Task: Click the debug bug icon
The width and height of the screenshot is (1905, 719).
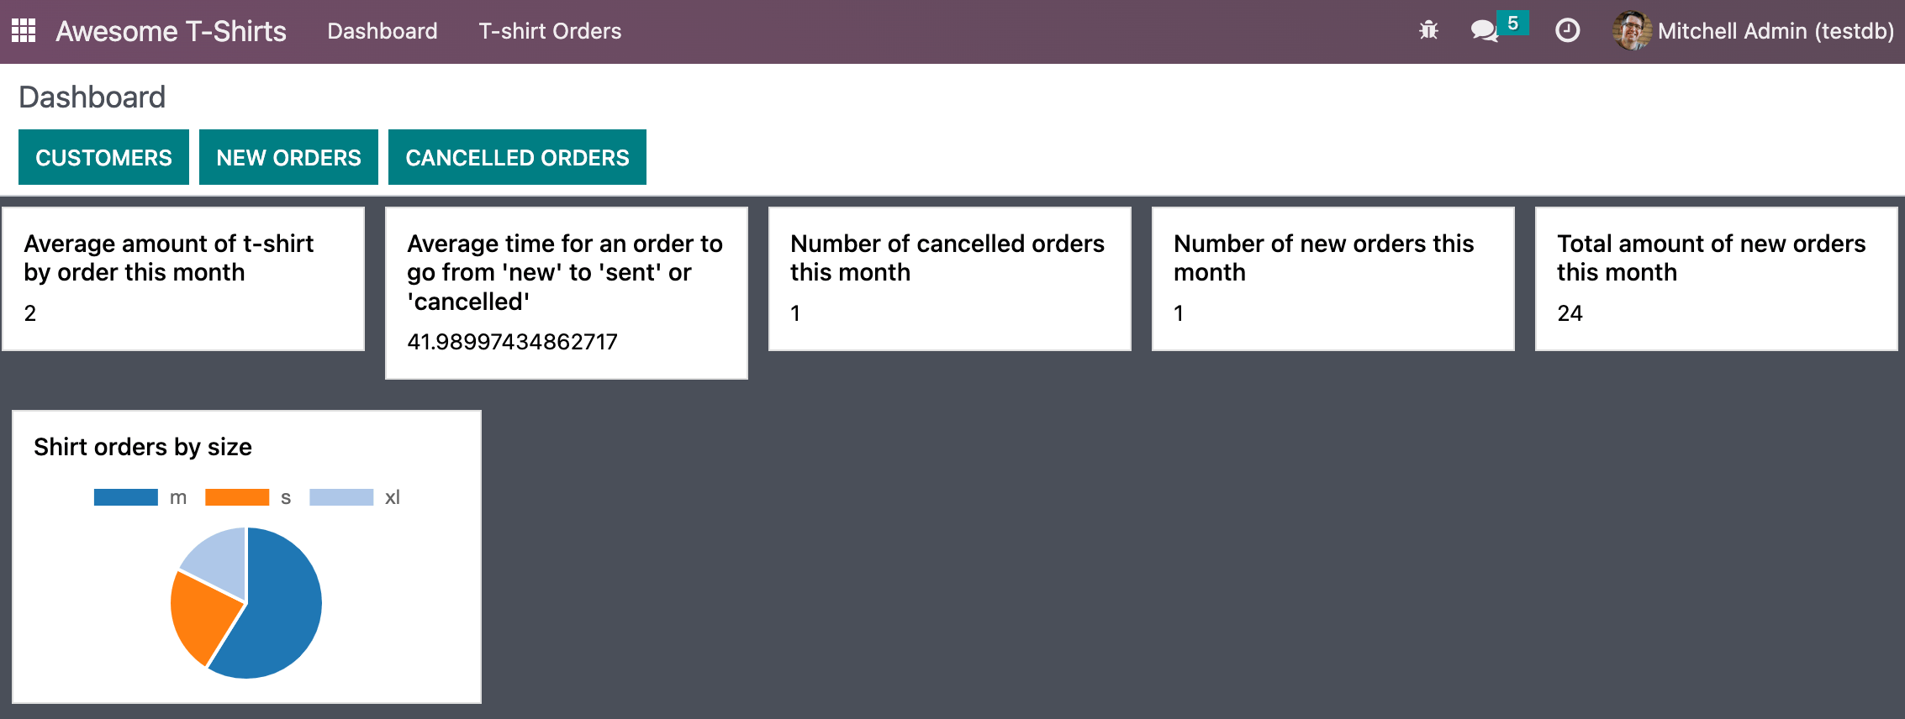Action: click(1428, 31)
